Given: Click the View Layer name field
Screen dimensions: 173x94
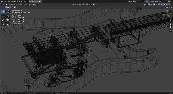Looking at the screenshot, I should click(161, 1).
